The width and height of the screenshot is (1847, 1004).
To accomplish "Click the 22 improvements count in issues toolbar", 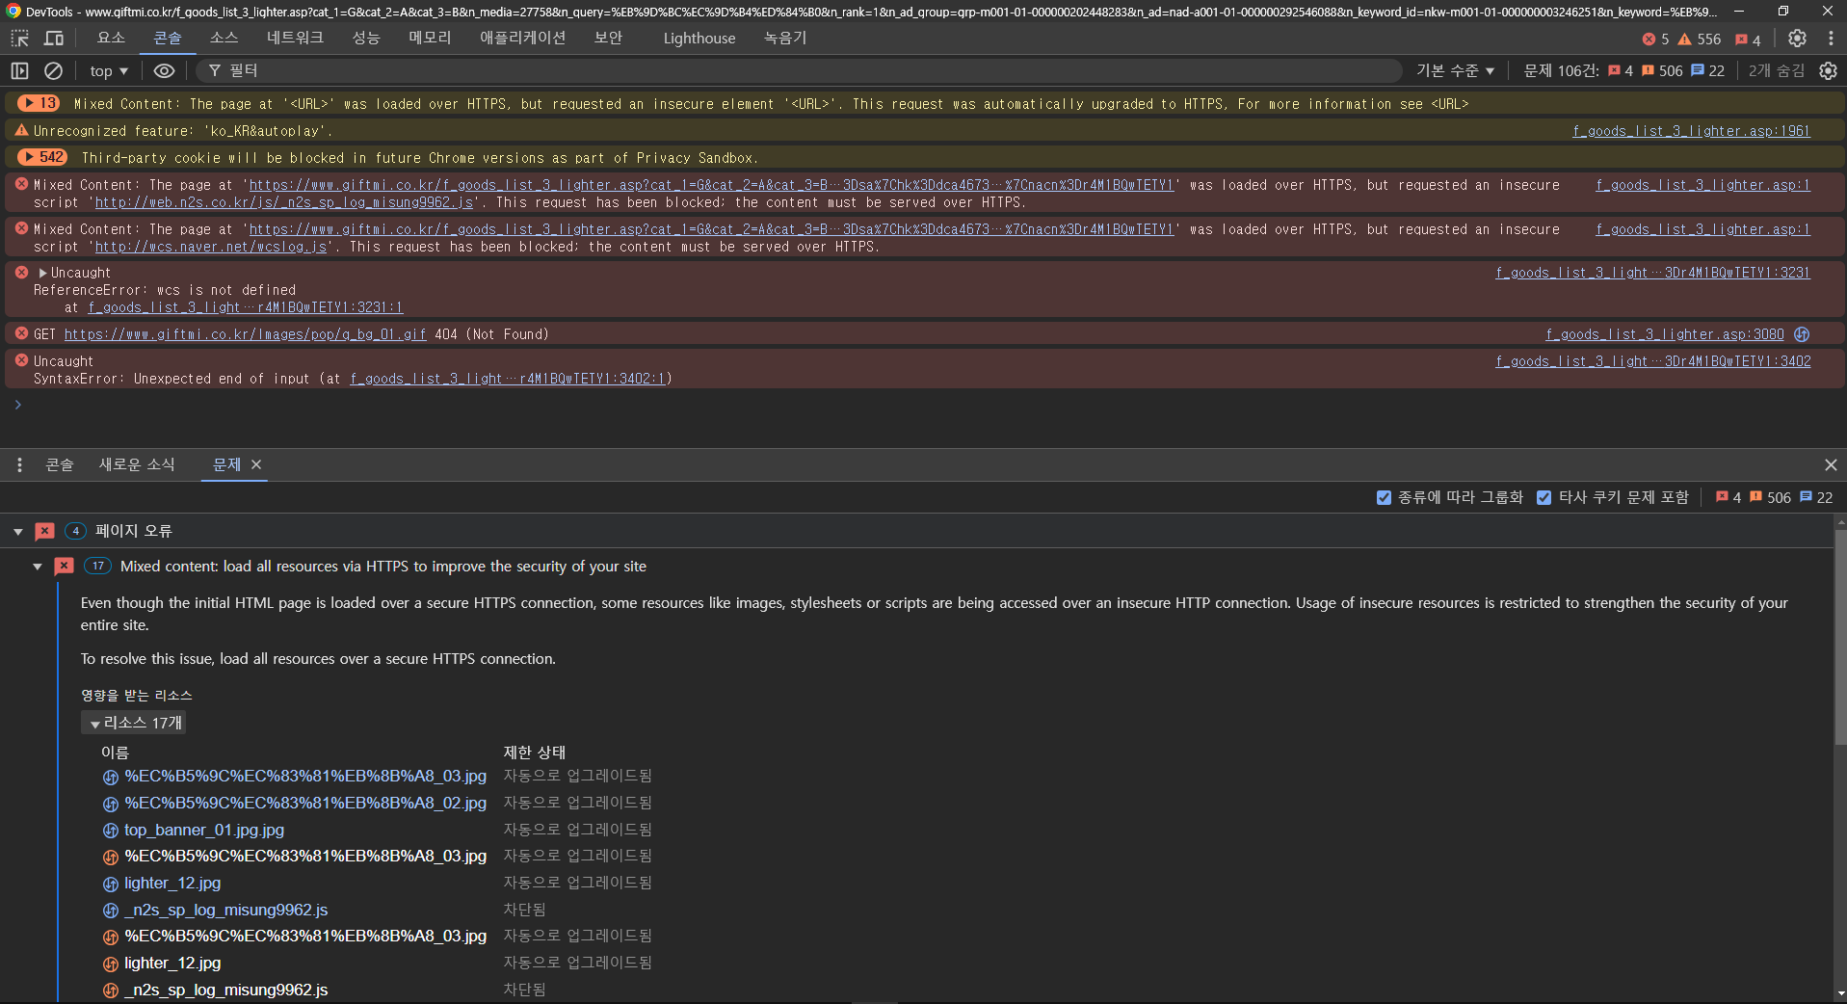I will pos(1816,497).
